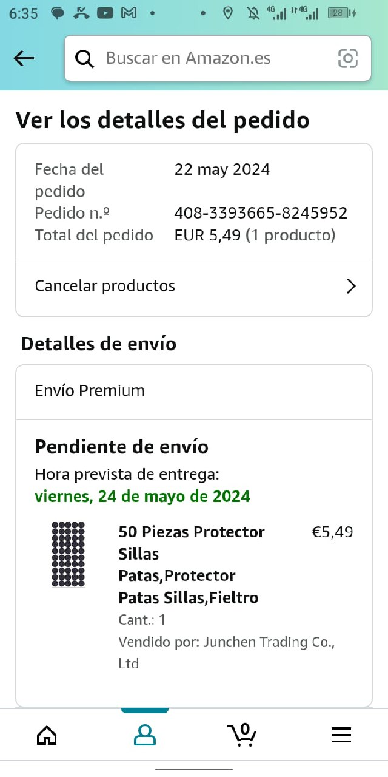The image size is (388, 777).
Task: Select the order number 408-3393665-8245952
Action: pos(261,213)
